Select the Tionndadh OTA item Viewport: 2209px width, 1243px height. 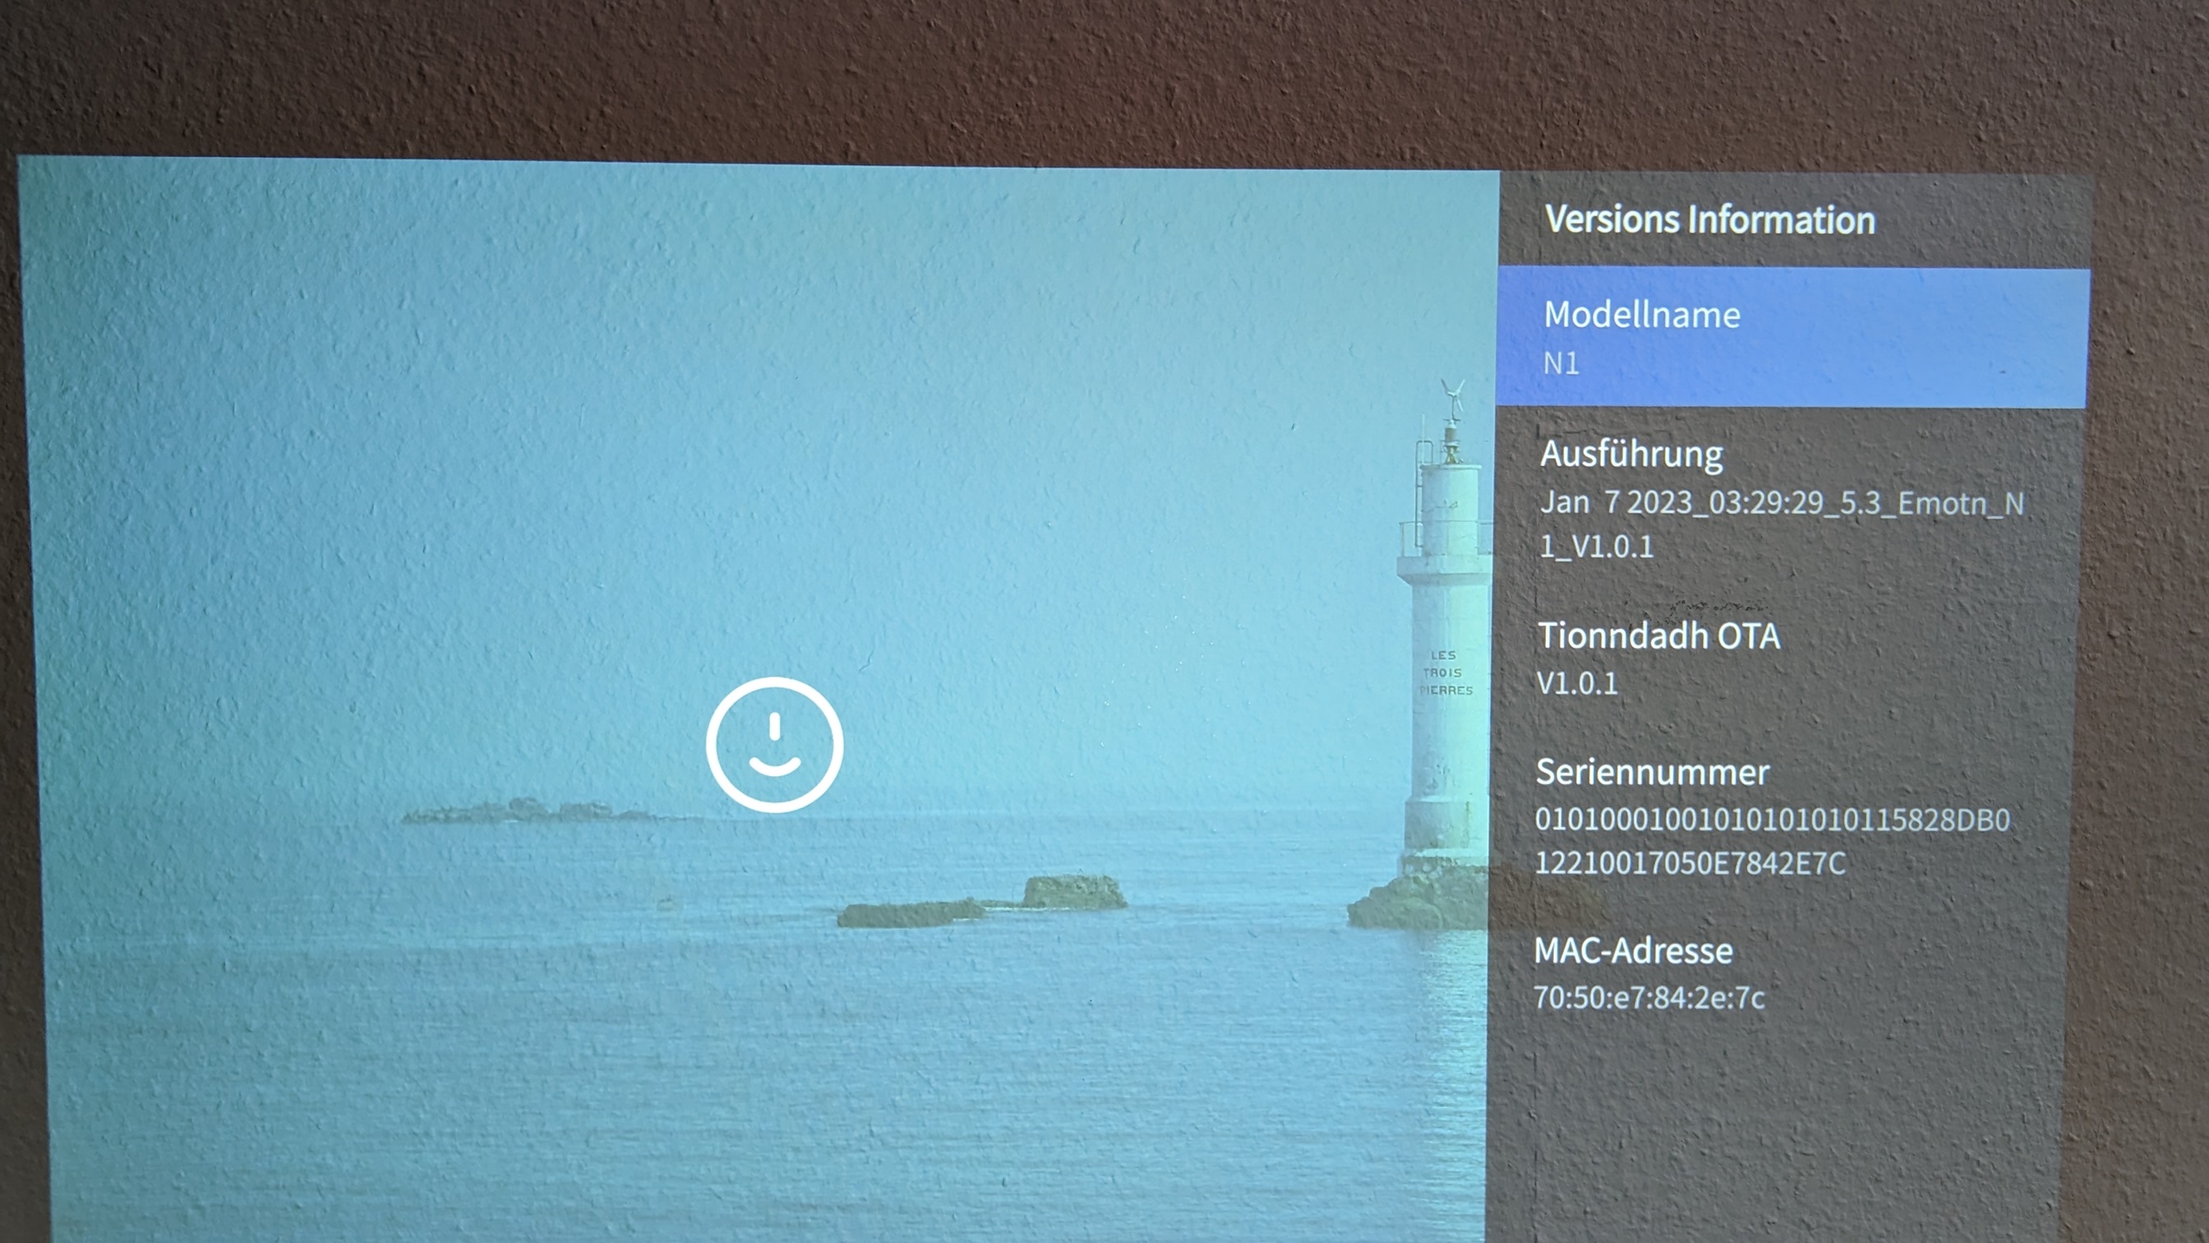click(x=1658, y=635)
